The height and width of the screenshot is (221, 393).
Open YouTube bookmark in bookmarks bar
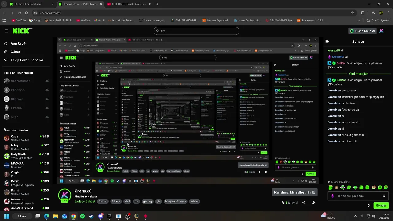[x=19, y=21]
